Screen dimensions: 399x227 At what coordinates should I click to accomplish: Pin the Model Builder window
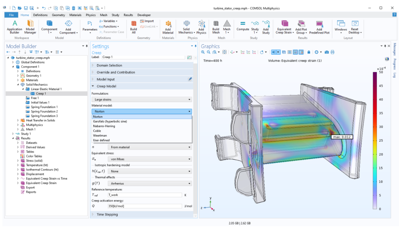[87, 46]
